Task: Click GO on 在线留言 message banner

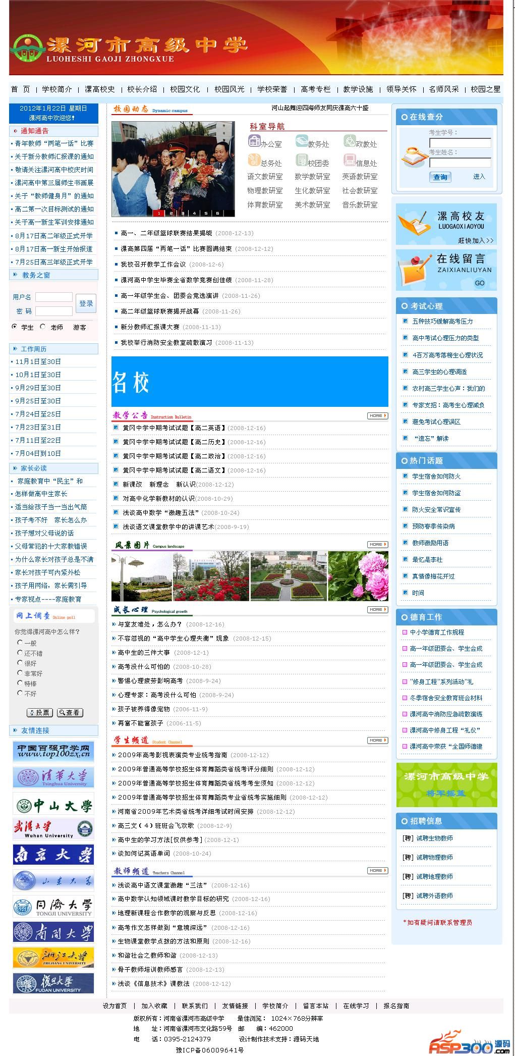Action: (479, 283)
